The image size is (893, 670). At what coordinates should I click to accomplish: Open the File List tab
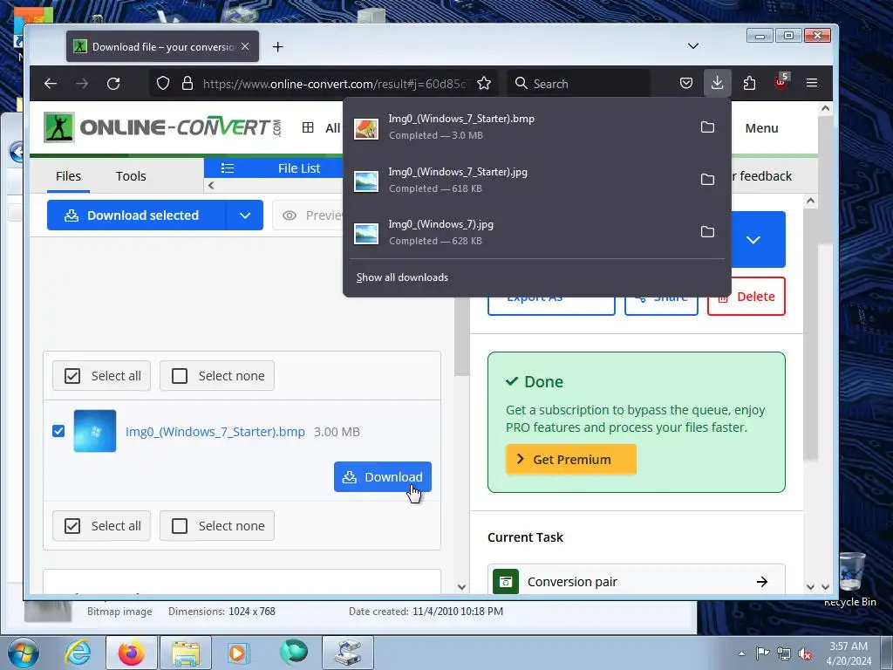click(273, 168)
